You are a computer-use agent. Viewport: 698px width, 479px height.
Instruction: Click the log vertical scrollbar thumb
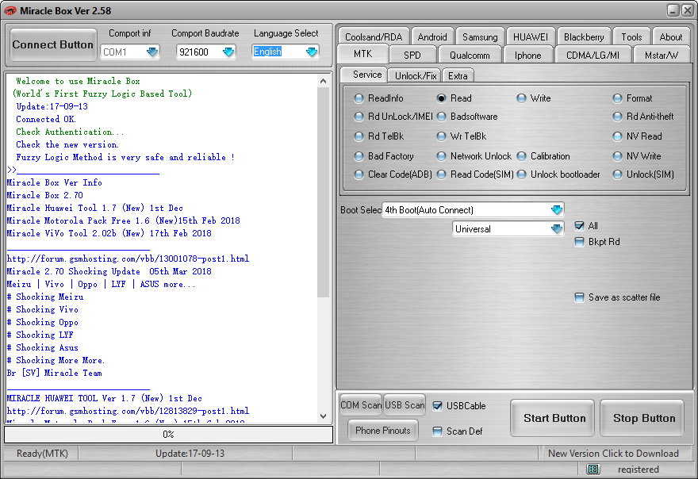coord(323,192)
